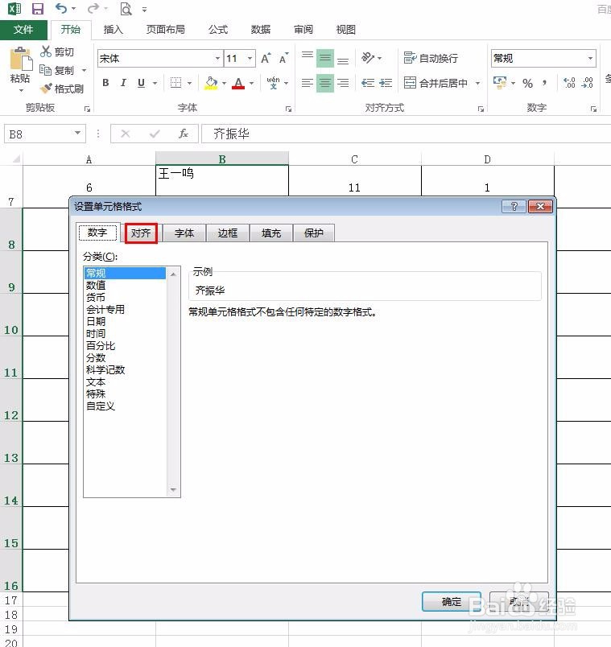Select 文本 in category list
611x647 pixels.
pos(96,381)
